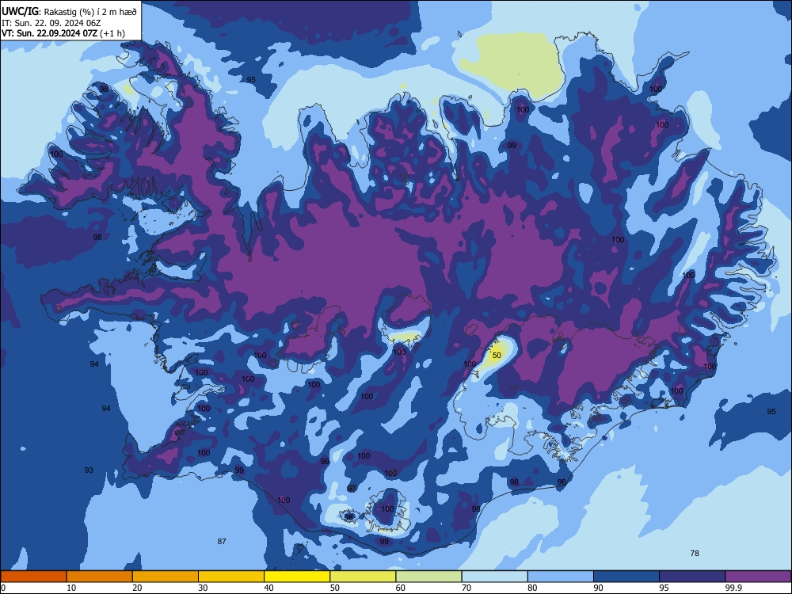Click the '96' humidity value on the south coast
The height and width of the screenshot is (594, 792).
[562, 482]
